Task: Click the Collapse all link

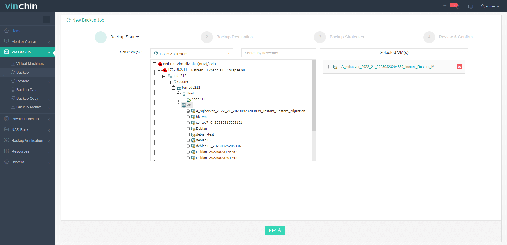Action: [x=236, y=70]
